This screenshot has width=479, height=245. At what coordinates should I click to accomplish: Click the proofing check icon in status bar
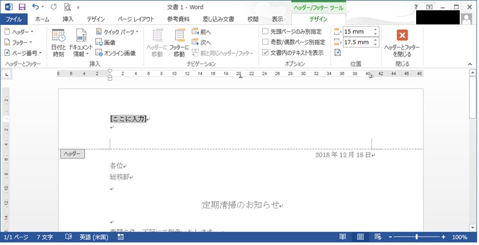pyautogui.click(x=69, y=237)
